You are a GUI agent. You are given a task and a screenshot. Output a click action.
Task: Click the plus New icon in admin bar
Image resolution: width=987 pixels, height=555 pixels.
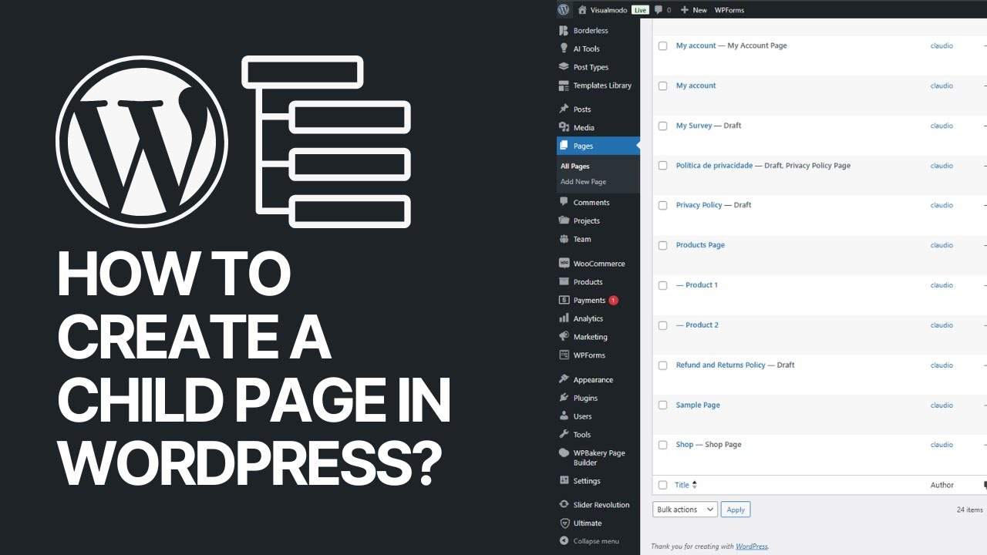684,10
